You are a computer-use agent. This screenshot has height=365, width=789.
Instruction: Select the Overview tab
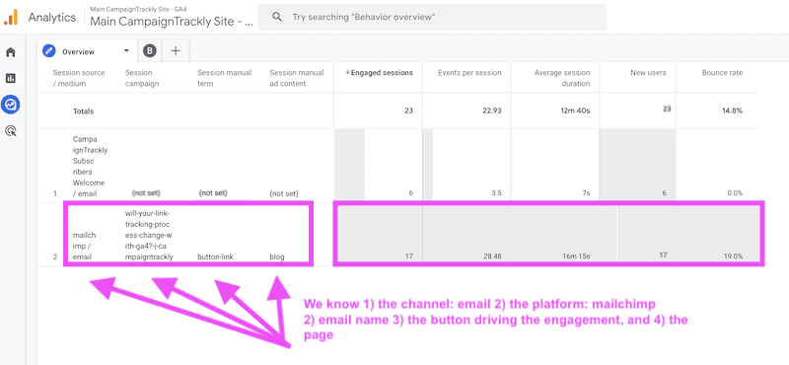point(87,51)
